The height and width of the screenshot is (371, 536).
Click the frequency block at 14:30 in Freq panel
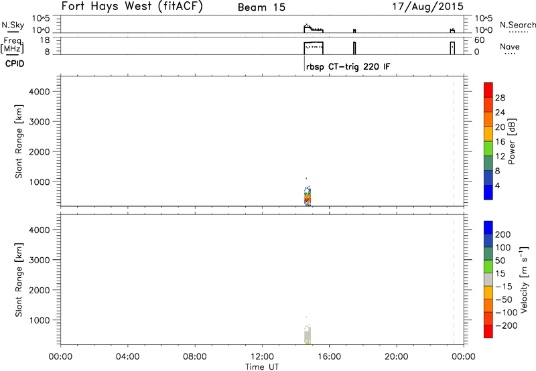point(314,48)
